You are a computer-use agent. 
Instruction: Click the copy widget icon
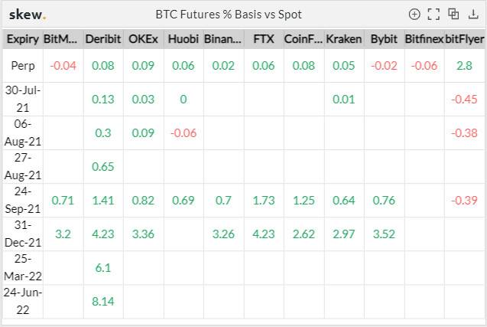pyautogui.click(x=453, y=14)
